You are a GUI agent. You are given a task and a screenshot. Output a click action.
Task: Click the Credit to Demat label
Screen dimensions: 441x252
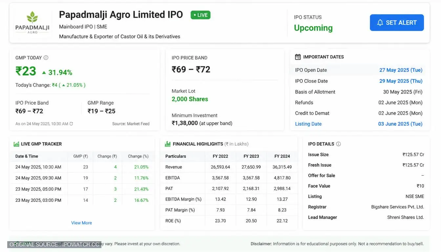312,113
